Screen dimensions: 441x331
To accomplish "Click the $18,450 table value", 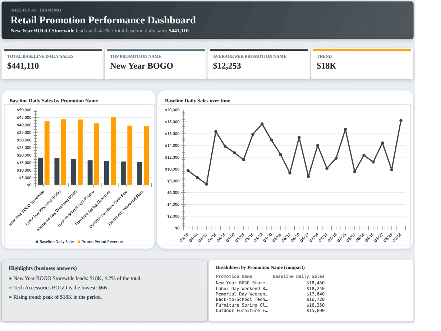I will [x=316, y=283].
